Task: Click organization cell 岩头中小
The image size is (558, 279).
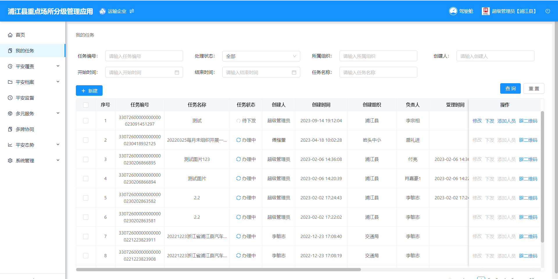Action: point(372,140)
